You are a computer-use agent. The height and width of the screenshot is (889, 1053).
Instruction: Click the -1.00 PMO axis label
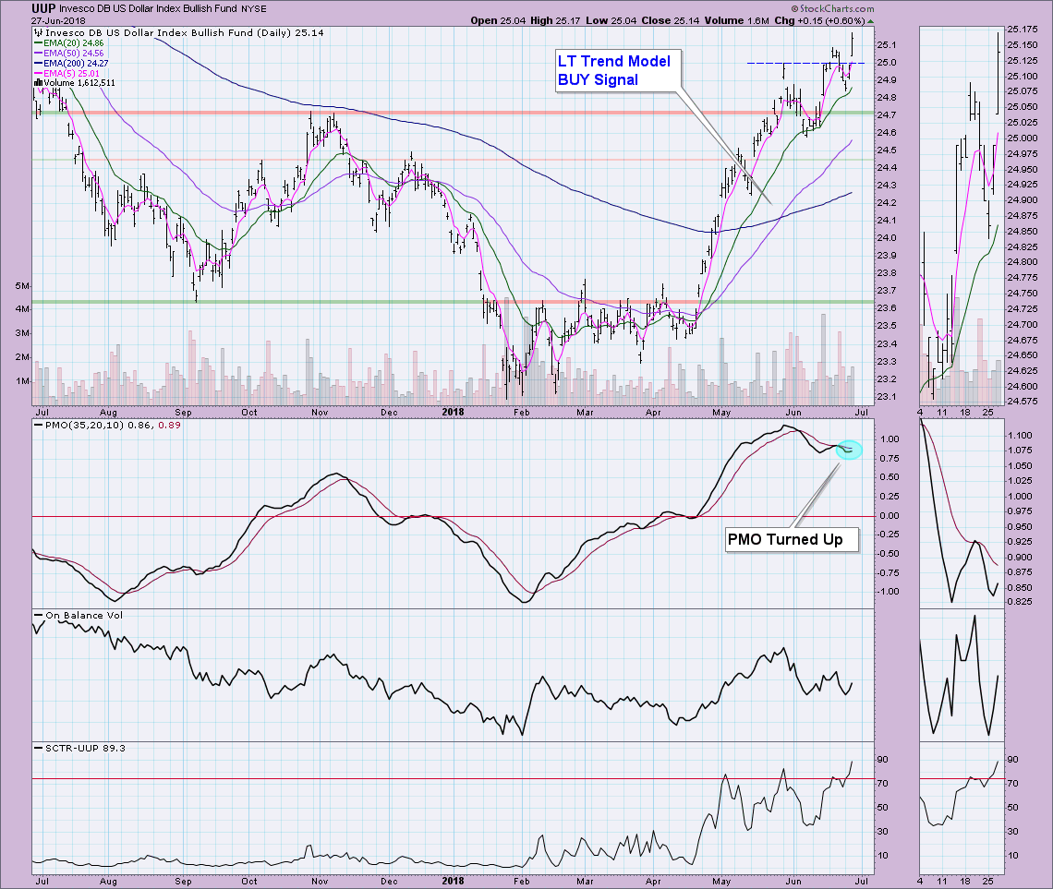(888, 592)
